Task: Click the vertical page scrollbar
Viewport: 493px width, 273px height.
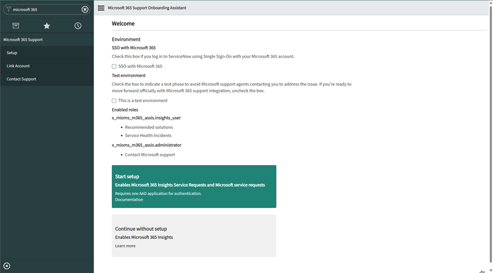Action: click(x=491, y=135)
